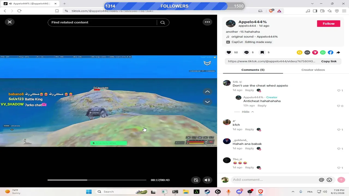Reply to _golden6_'s comment
The height and width of the screenshot is (196, 349).
click(249, 148)
